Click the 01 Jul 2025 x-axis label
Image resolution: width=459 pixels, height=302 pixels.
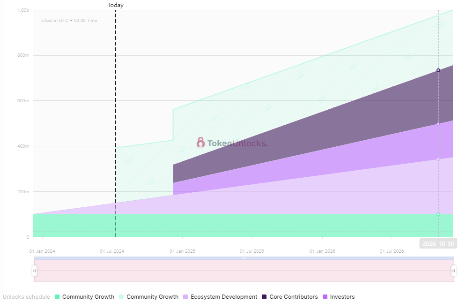click(x=252, y=251)
